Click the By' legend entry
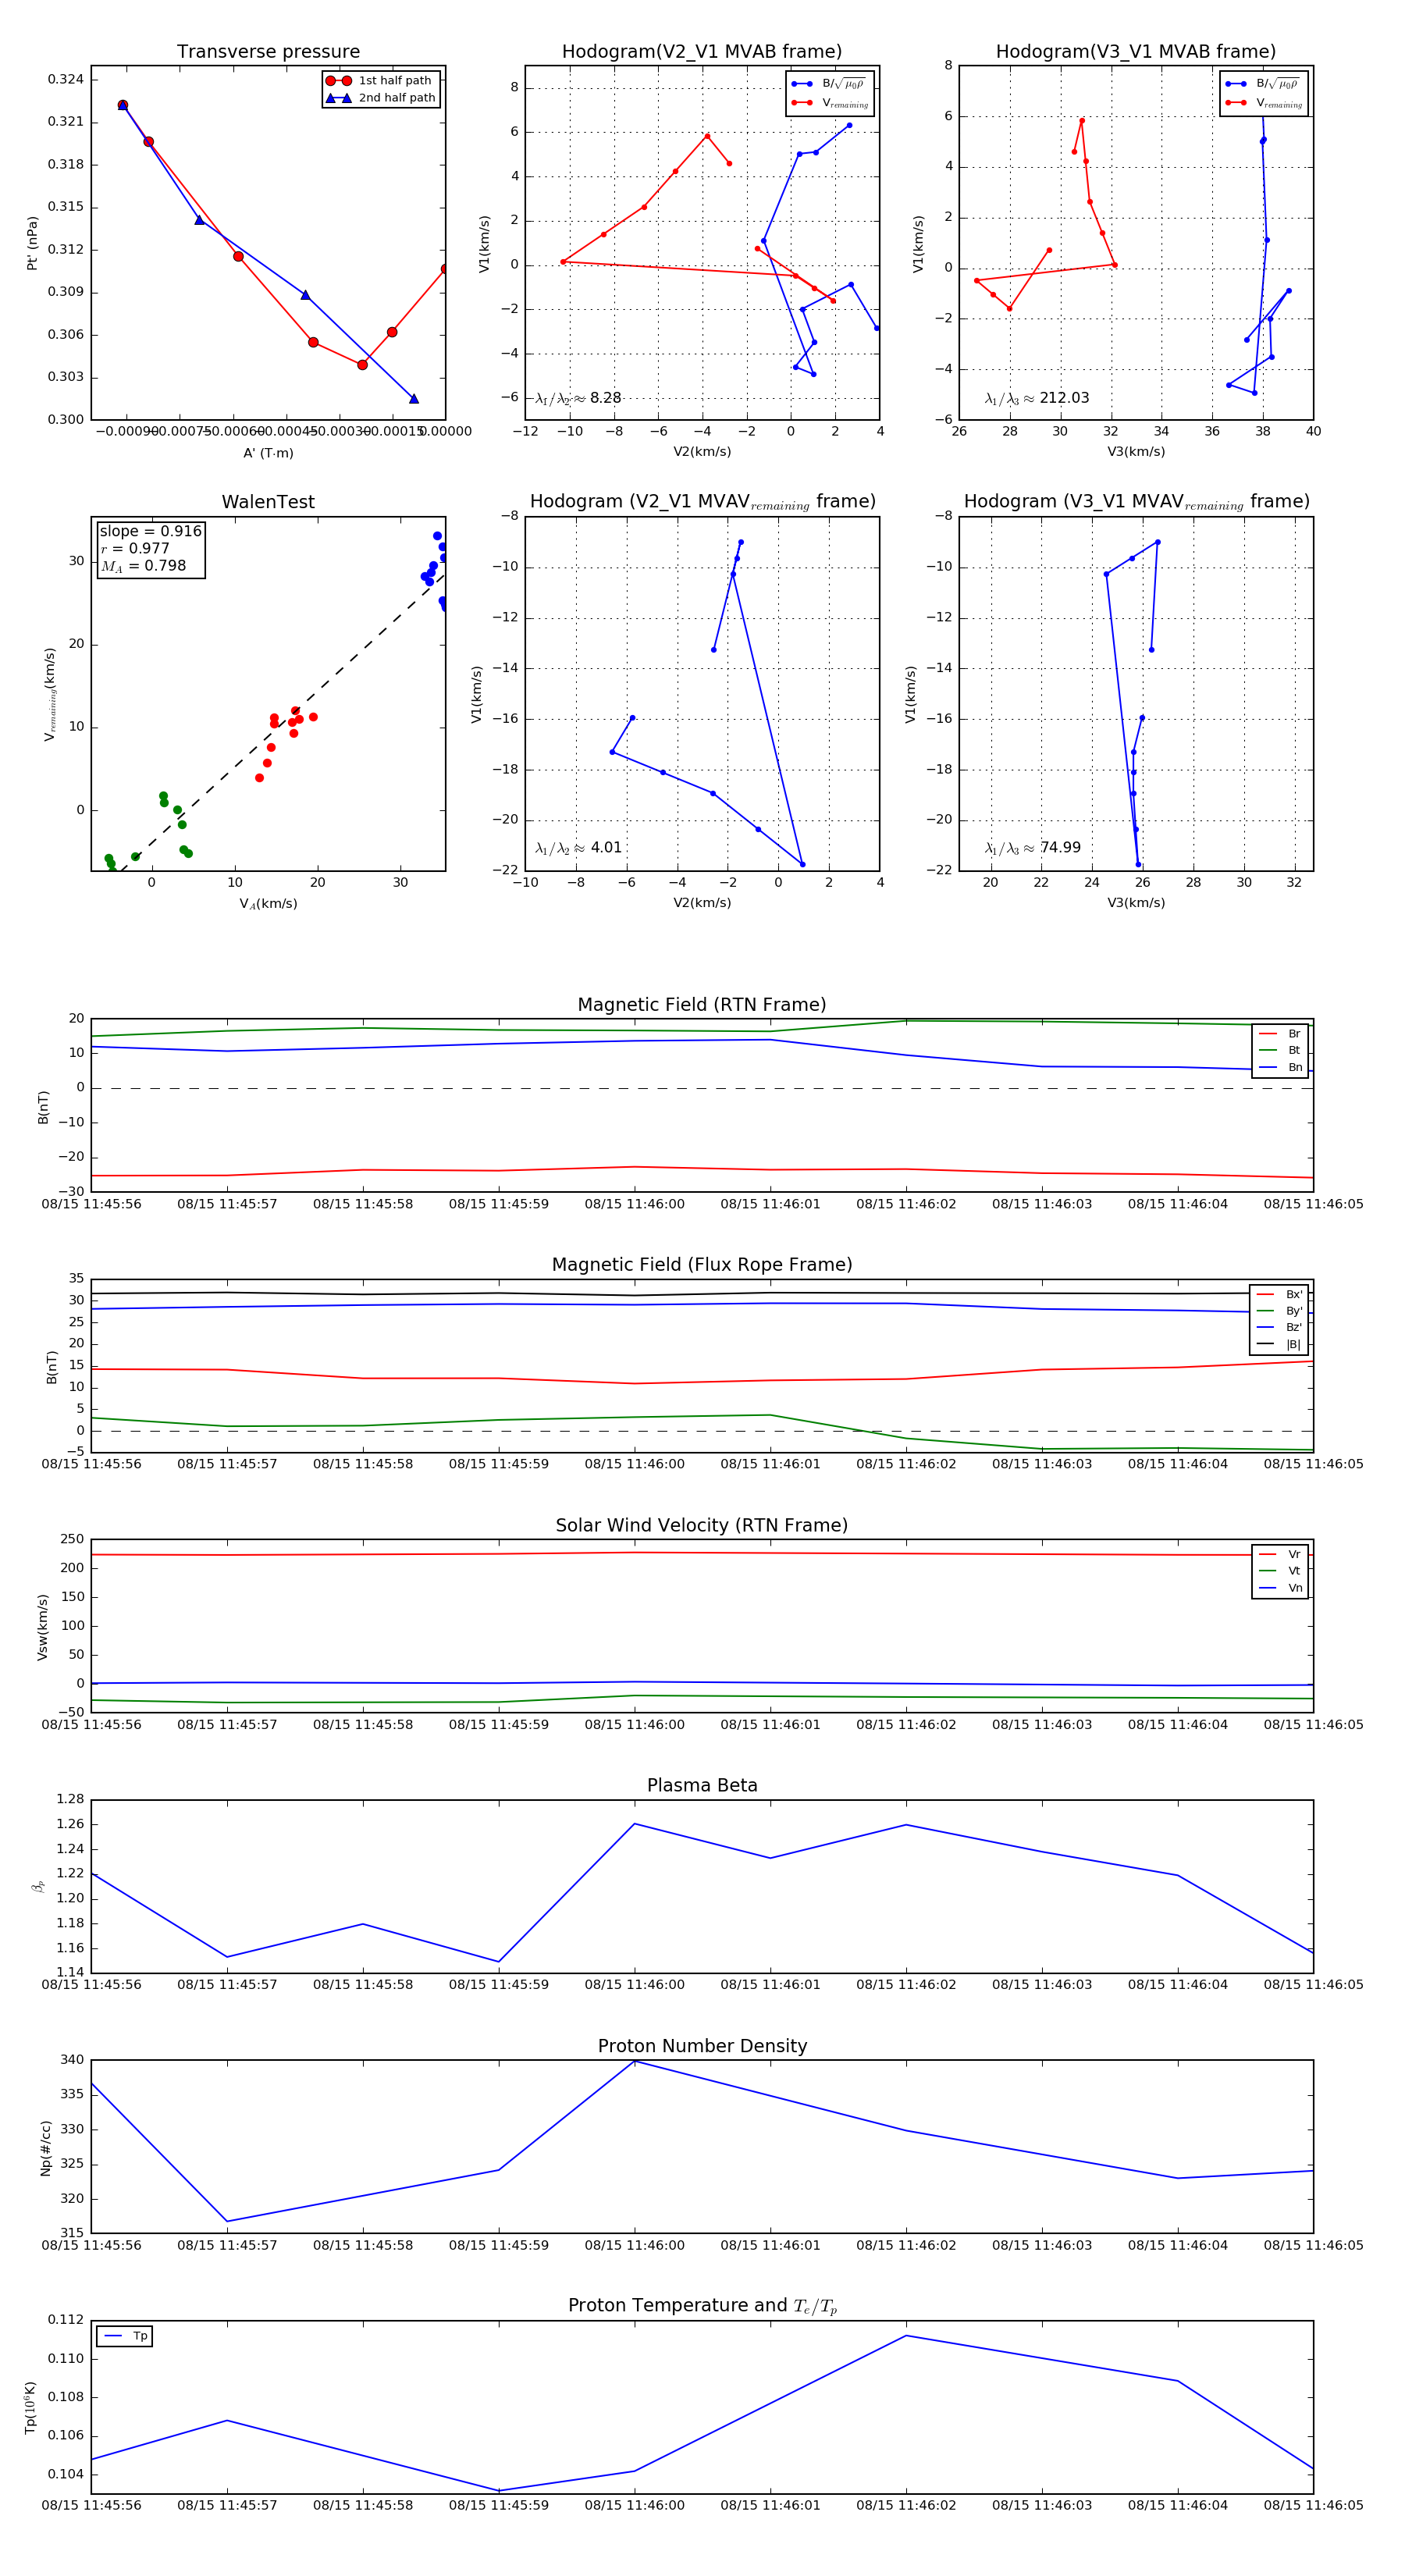Image resolution: width=1405 pixels, height=2576 pixels. point(1279,1311)
